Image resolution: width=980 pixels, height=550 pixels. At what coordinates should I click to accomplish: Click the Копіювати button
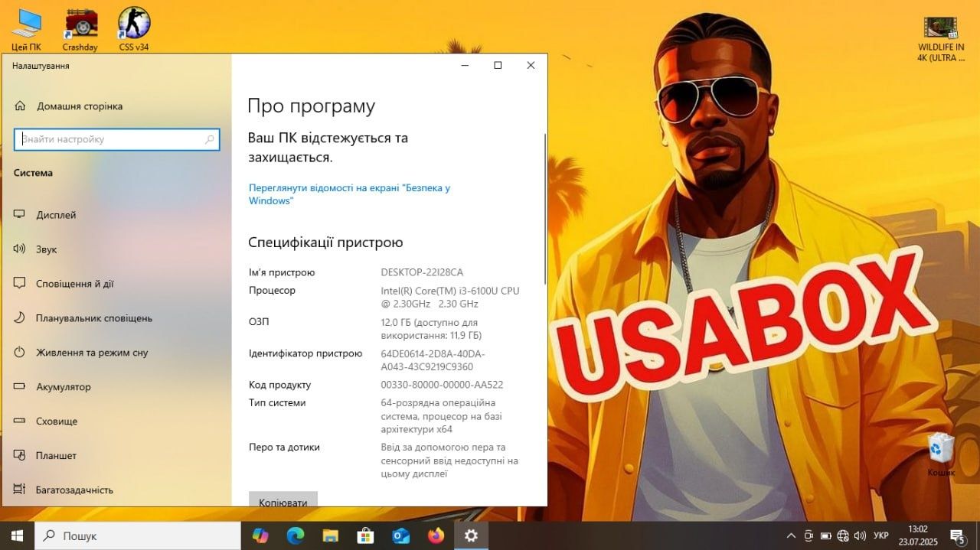(283, 500)
